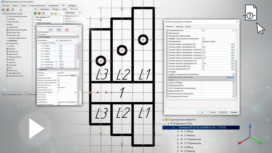
Task: Toggle Видимость аннотации checkbox
Action: [x=59, y=78]
